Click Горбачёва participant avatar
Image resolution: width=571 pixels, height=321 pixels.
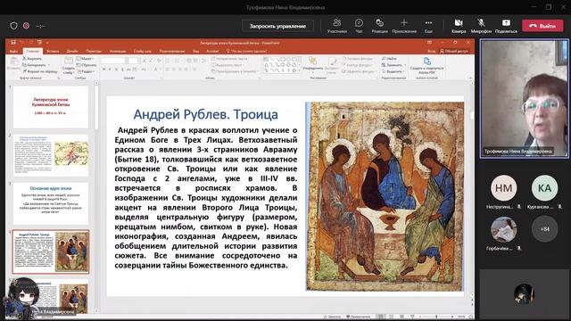[503, 229]
